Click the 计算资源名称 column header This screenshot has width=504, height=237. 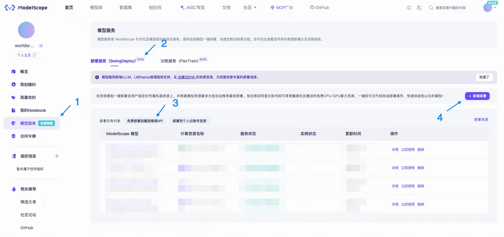point(192,134)
